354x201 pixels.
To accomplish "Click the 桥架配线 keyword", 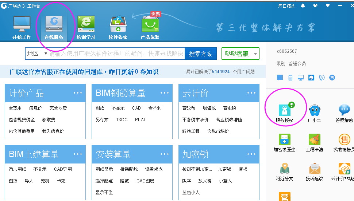I will click(129, 169).
